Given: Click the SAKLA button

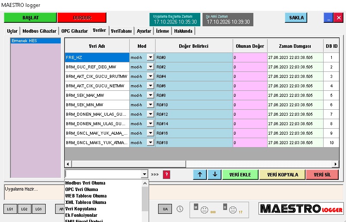Looking at the screenshot, I should coord(296,18).
